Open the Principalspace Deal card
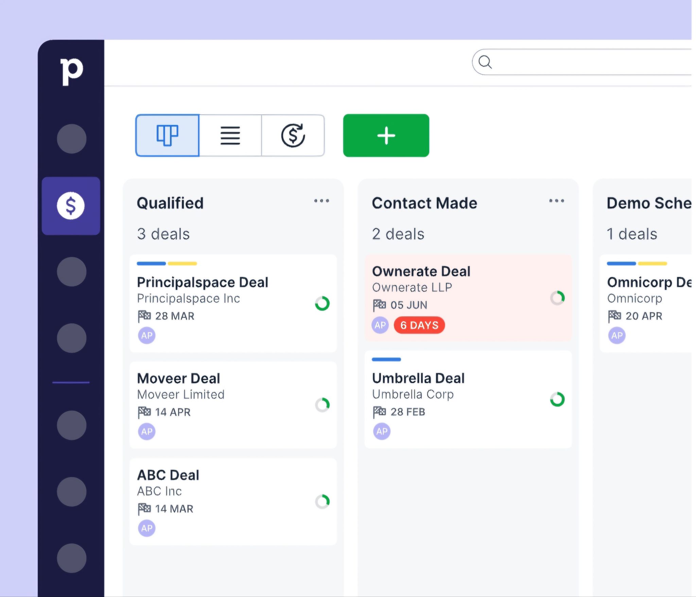This screenshot has width=696, height=597. 233,303
